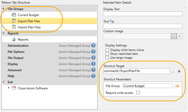Collapse the File Groups section
188x112 pixels.
[x=3, y=9]
